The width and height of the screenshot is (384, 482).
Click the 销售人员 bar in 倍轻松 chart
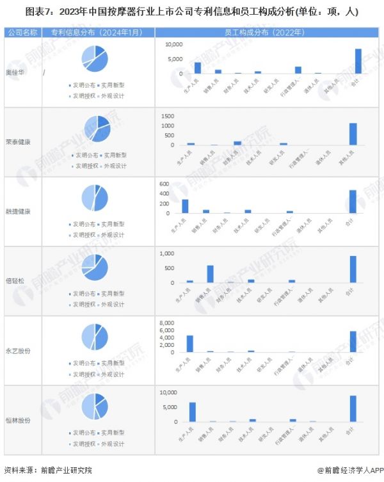210,274
